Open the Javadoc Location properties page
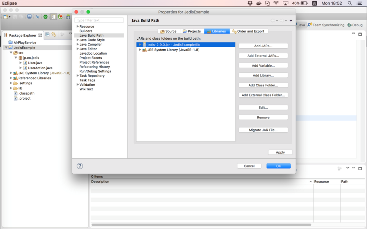367x229 pixels. pyautogui.click(x=93, y=53)
